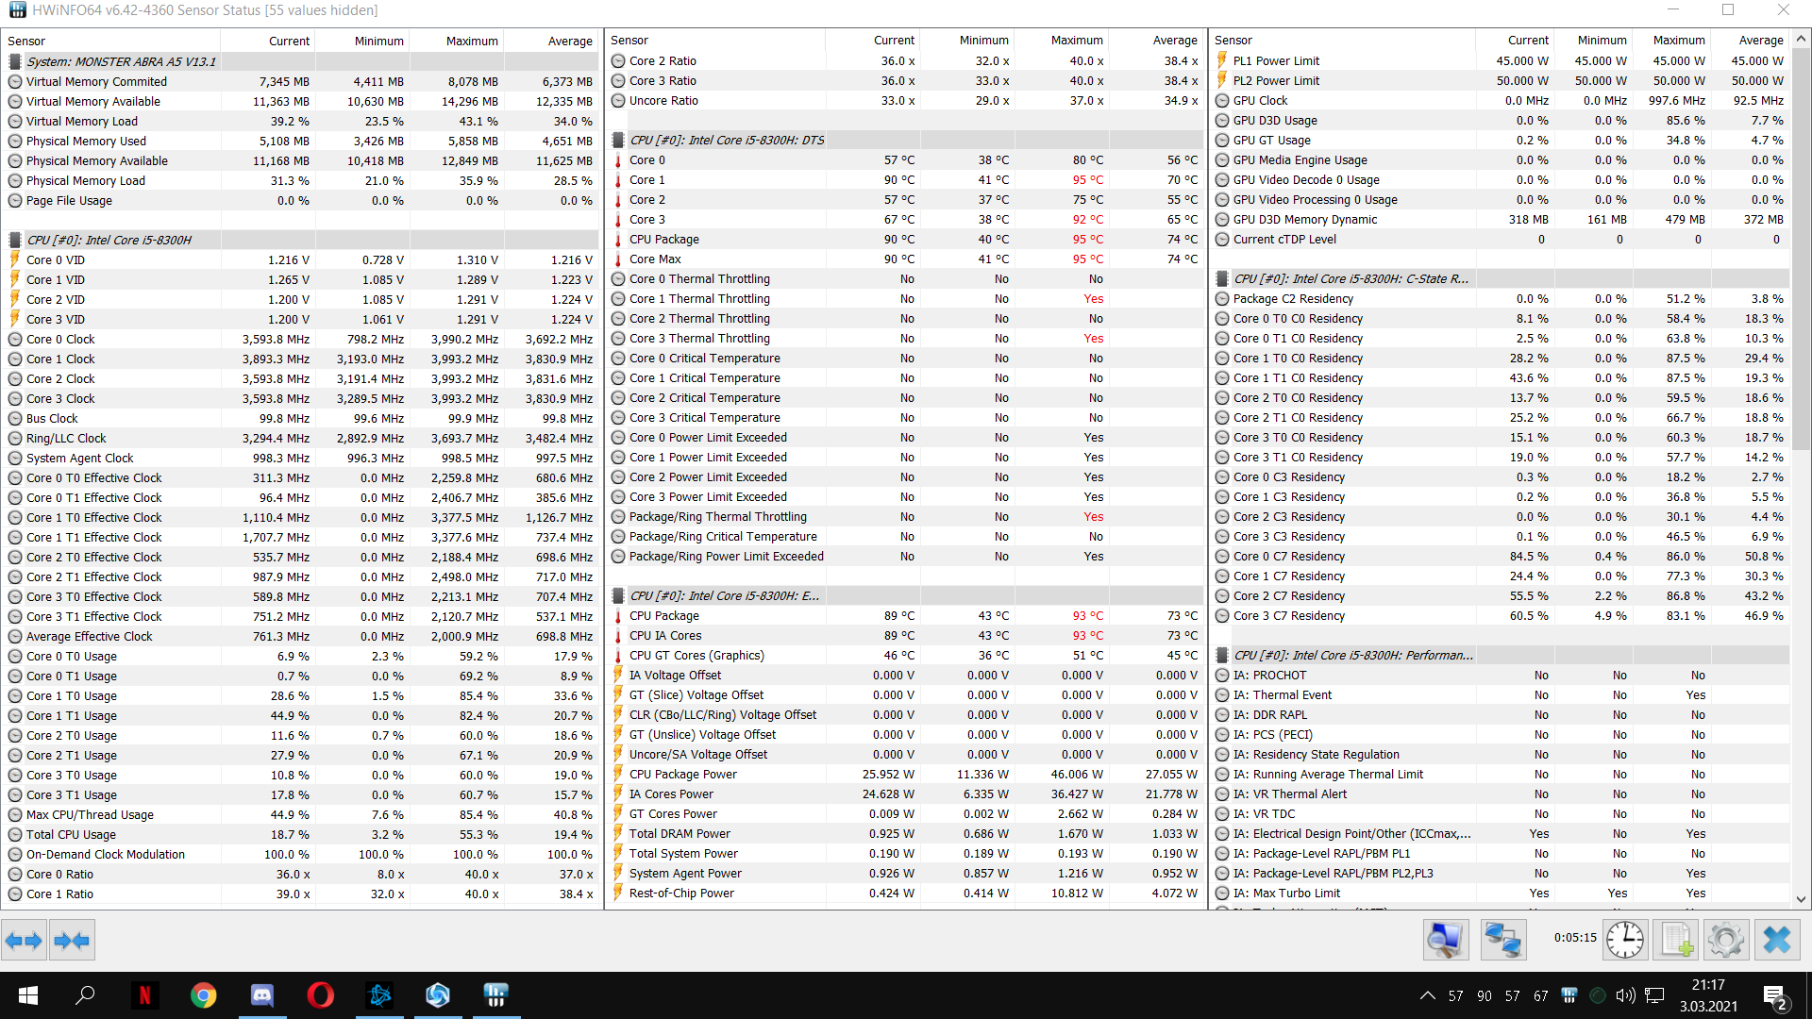Show hidden system tray icons chevron
Screen dimensions: 1812x1019
[1427, 995]
